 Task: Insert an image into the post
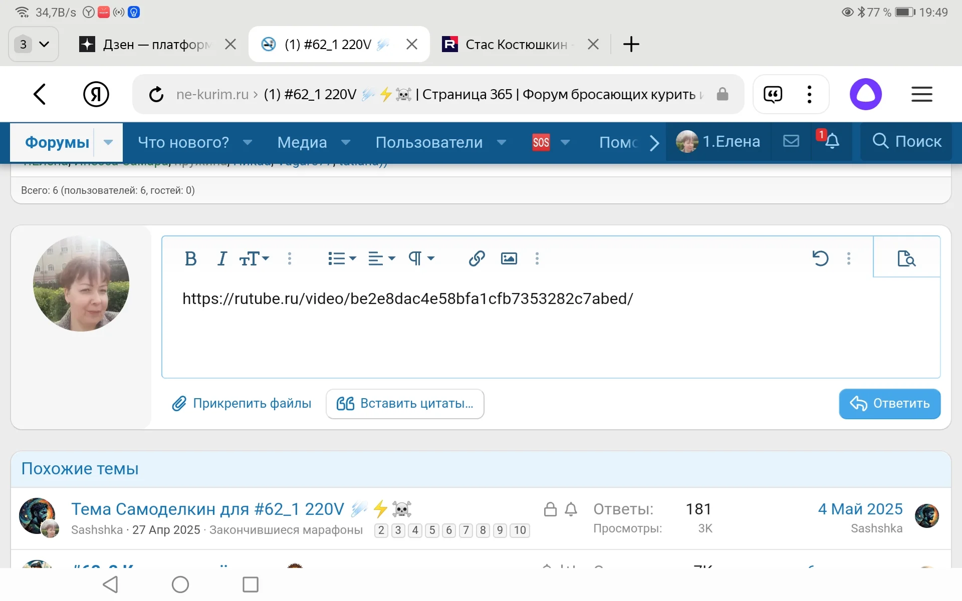(x=509, y=258)
